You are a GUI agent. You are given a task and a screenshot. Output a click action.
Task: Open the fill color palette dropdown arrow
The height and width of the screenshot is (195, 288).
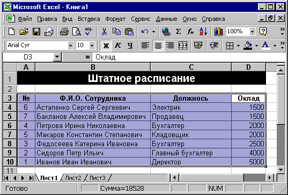click(x=256, y=46)
